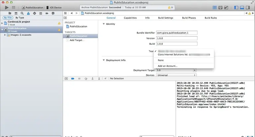Hide the project and targets list
Image resolution: width=255 pixels, height=137 pixels.
pyautogui.click(x=65, y=18)
